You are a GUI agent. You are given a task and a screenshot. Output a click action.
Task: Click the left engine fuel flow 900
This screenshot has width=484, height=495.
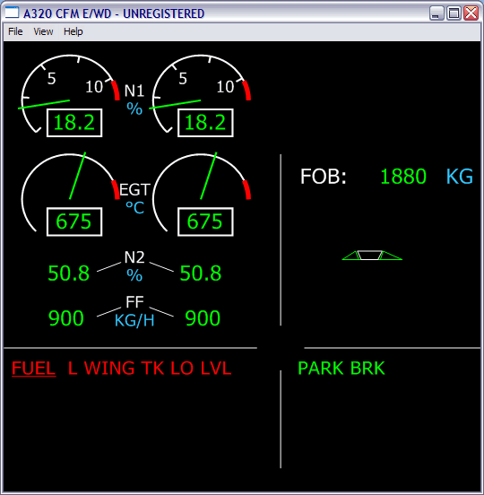click(66, 318)
